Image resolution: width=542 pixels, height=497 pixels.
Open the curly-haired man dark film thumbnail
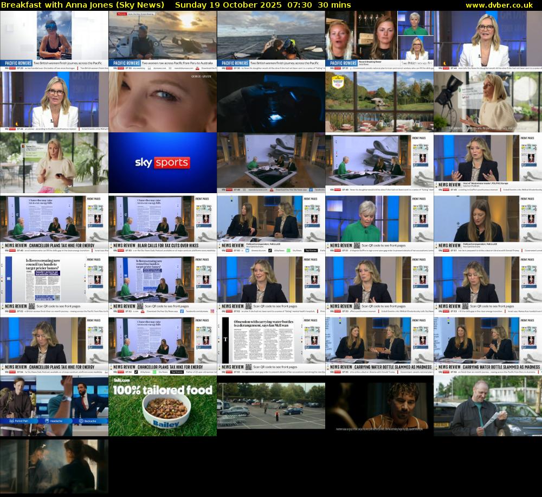379,406
